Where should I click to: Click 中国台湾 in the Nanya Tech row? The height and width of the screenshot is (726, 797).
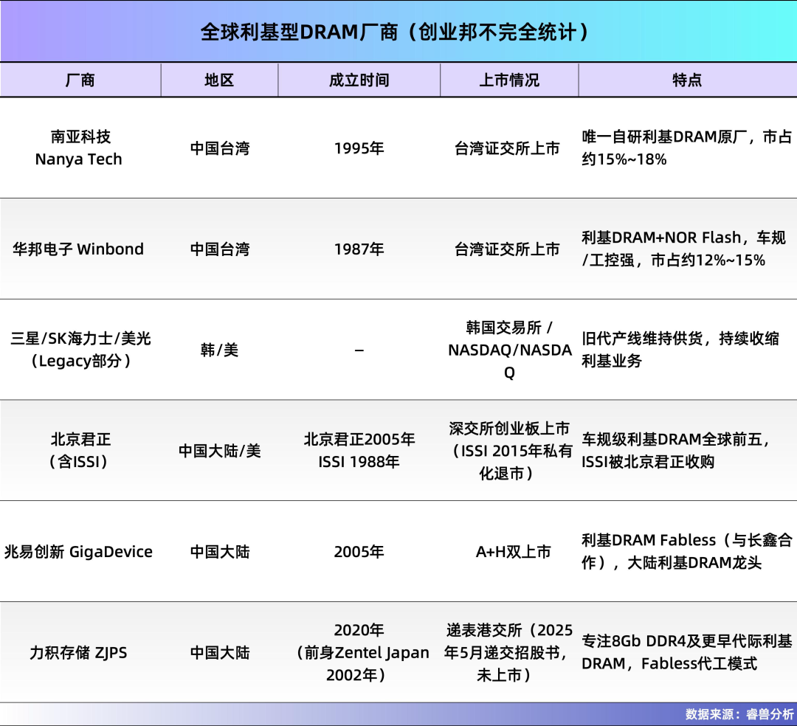(x=220, y=148)
